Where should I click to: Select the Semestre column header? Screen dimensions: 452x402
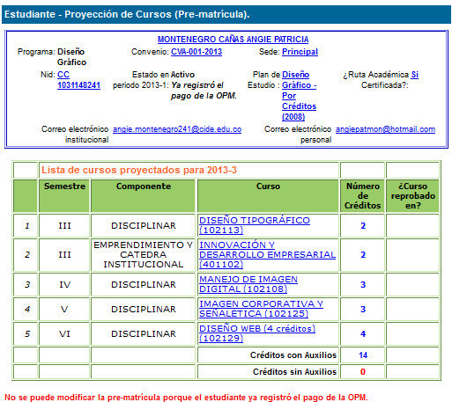(x=64, y=186)
